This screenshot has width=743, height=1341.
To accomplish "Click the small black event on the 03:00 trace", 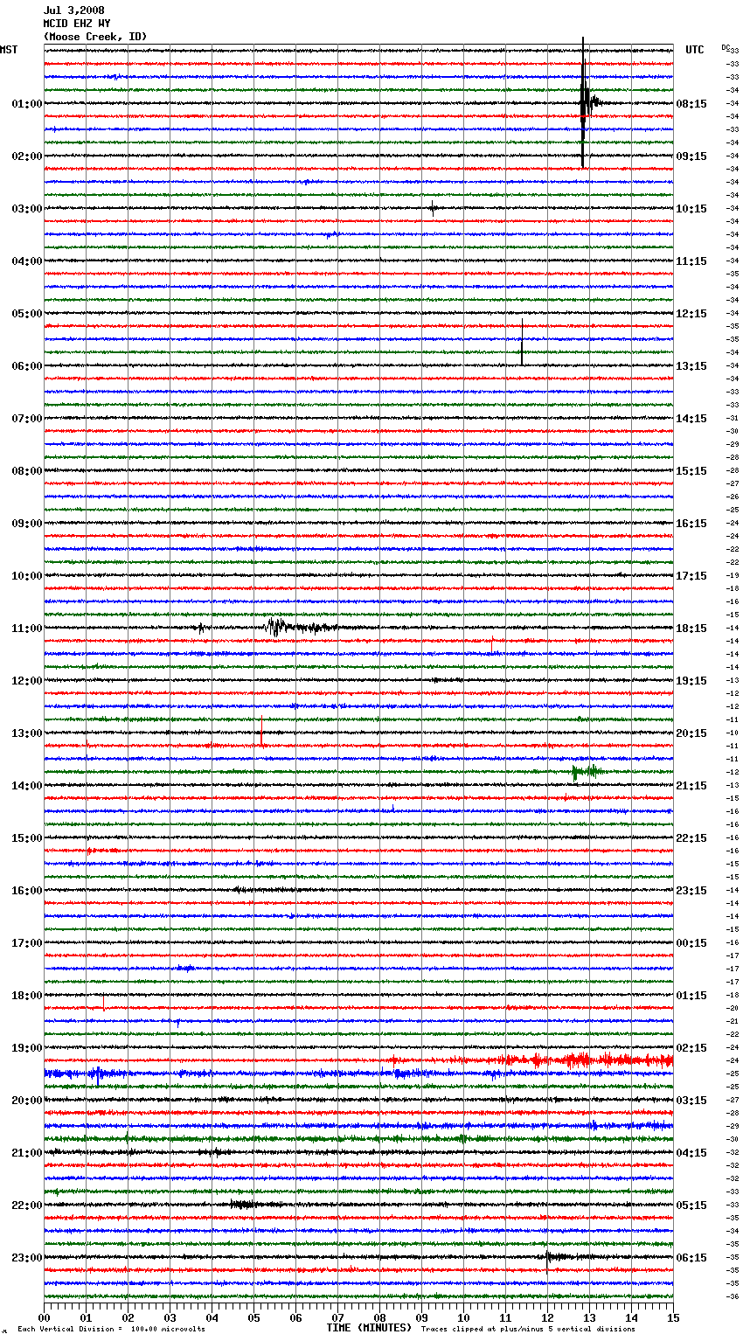I will point(433,208).
